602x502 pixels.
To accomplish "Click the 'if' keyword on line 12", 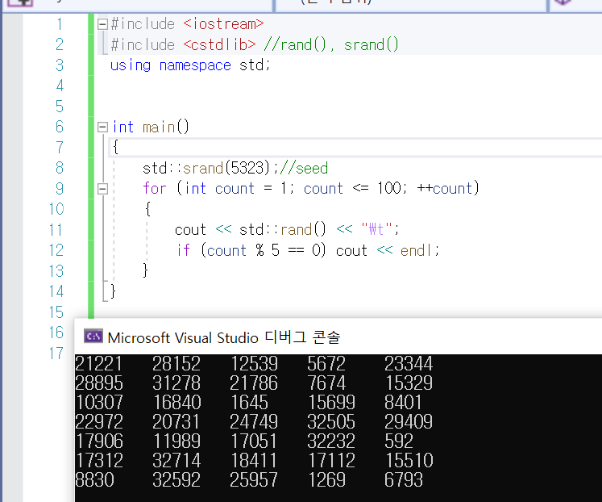I will [x=184, y=250].
